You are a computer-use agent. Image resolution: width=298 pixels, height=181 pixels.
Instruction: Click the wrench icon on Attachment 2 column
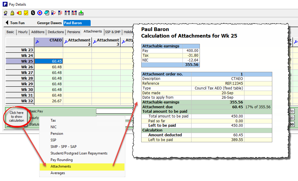coord(66,42)
